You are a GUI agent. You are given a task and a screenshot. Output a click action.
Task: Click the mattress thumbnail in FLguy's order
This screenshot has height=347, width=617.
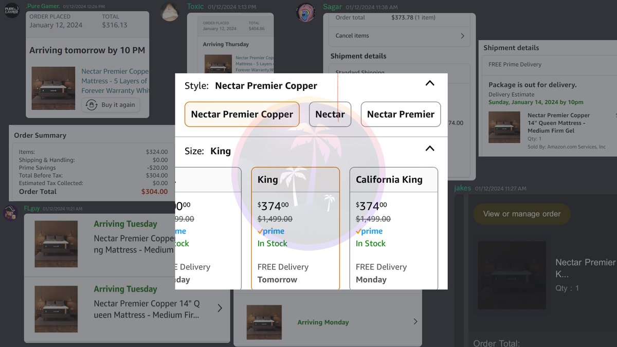click(x=57, y=244)
